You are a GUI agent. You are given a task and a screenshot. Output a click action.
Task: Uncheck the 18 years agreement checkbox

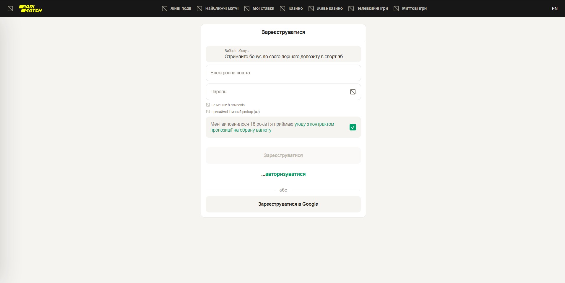pyautogui.click(x=353, y=127)
